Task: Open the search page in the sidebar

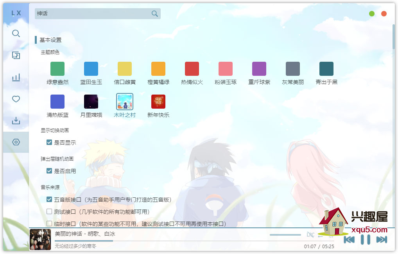Action: [16, 34]
